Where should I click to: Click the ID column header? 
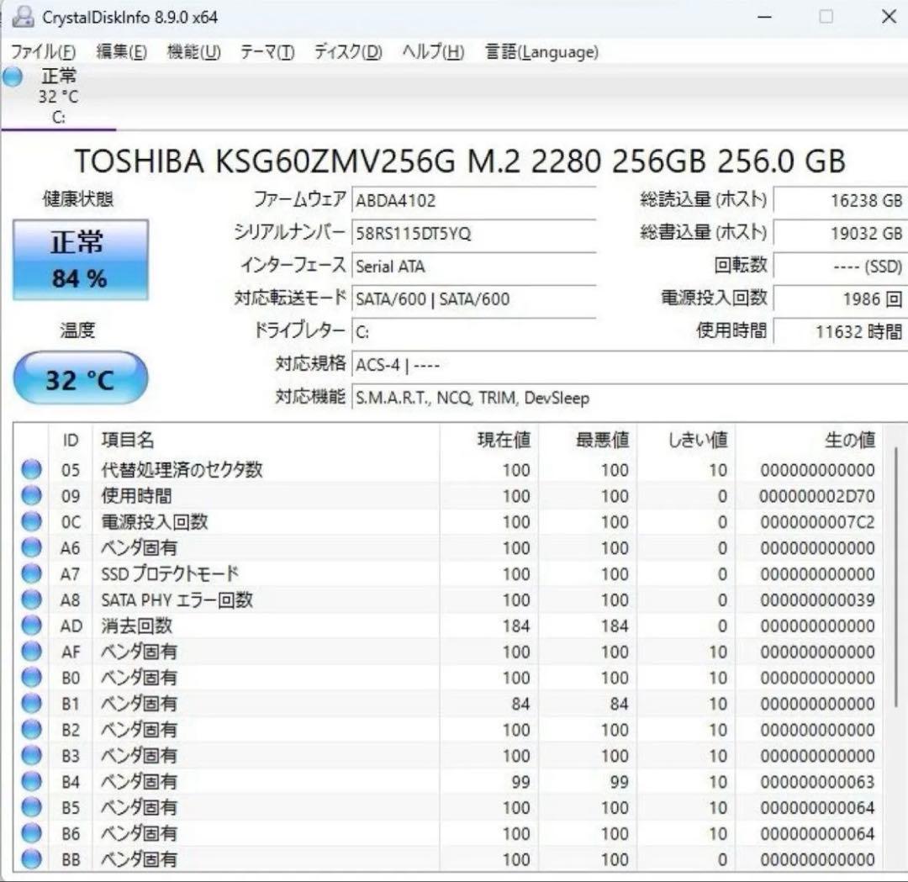click(70, 440)
